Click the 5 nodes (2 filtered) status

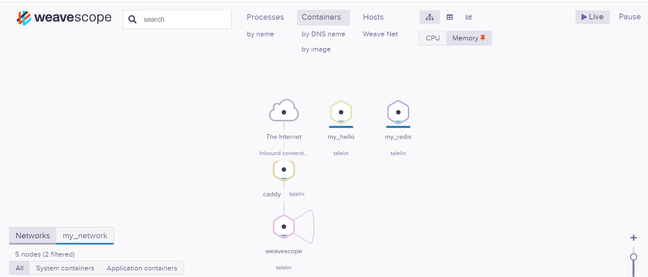45,254
